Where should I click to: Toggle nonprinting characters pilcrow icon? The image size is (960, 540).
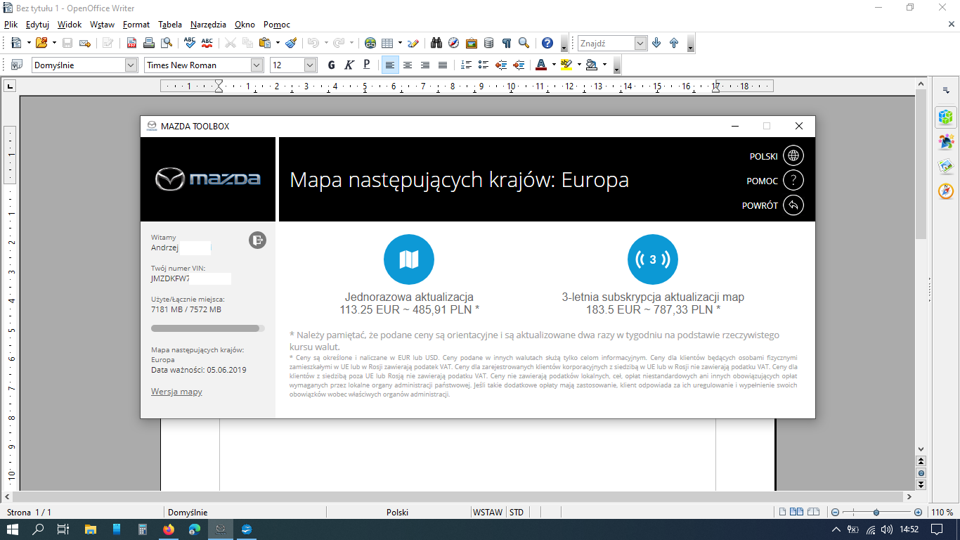(x=506, y=43)
